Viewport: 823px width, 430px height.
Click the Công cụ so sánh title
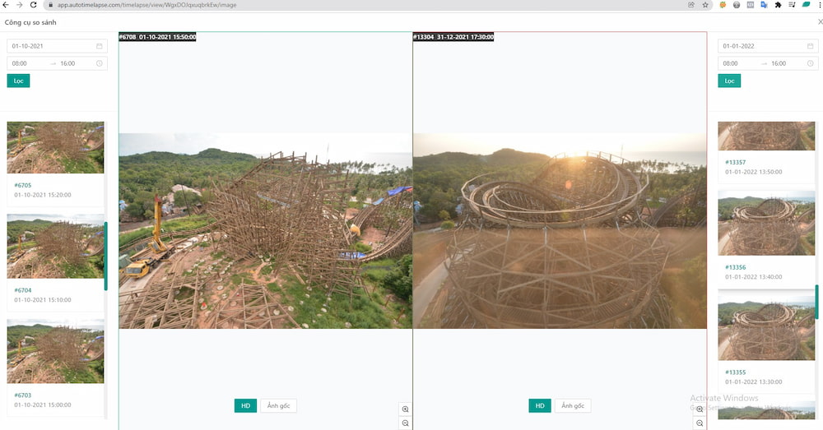tap(30, 22)
